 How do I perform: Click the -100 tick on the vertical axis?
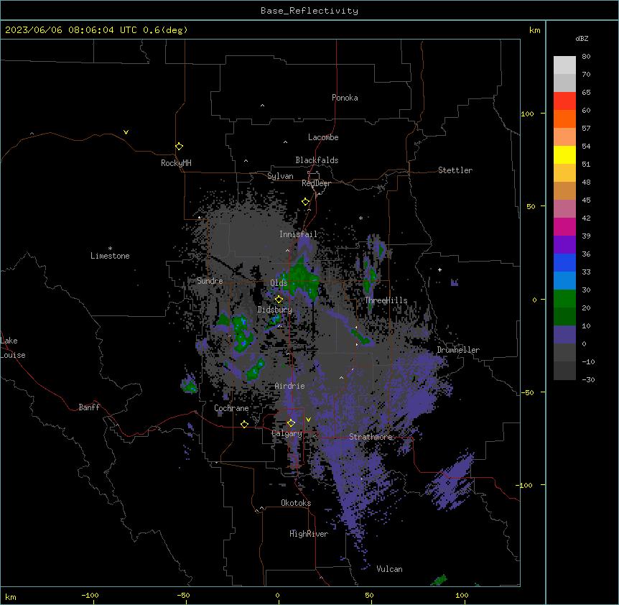[x=525, y=485]
